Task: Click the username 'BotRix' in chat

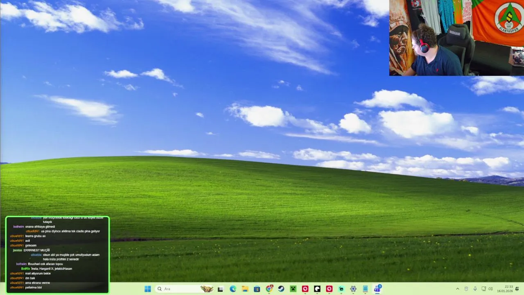Action: pyautogui.click(x=25, y=269)
